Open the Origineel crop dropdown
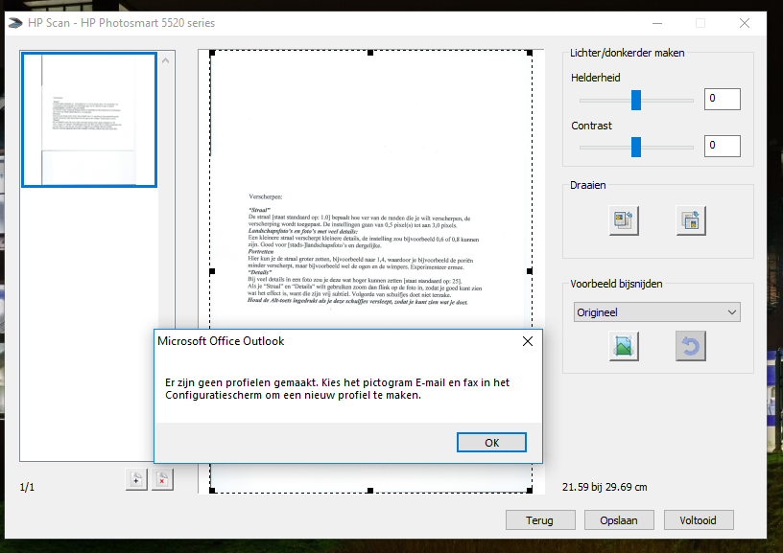 pos(656,312)
